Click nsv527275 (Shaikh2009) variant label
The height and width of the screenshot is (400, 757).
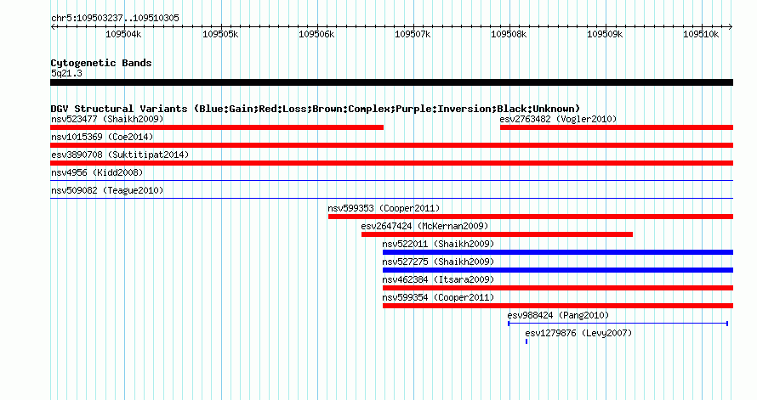(x=438, y=262)
